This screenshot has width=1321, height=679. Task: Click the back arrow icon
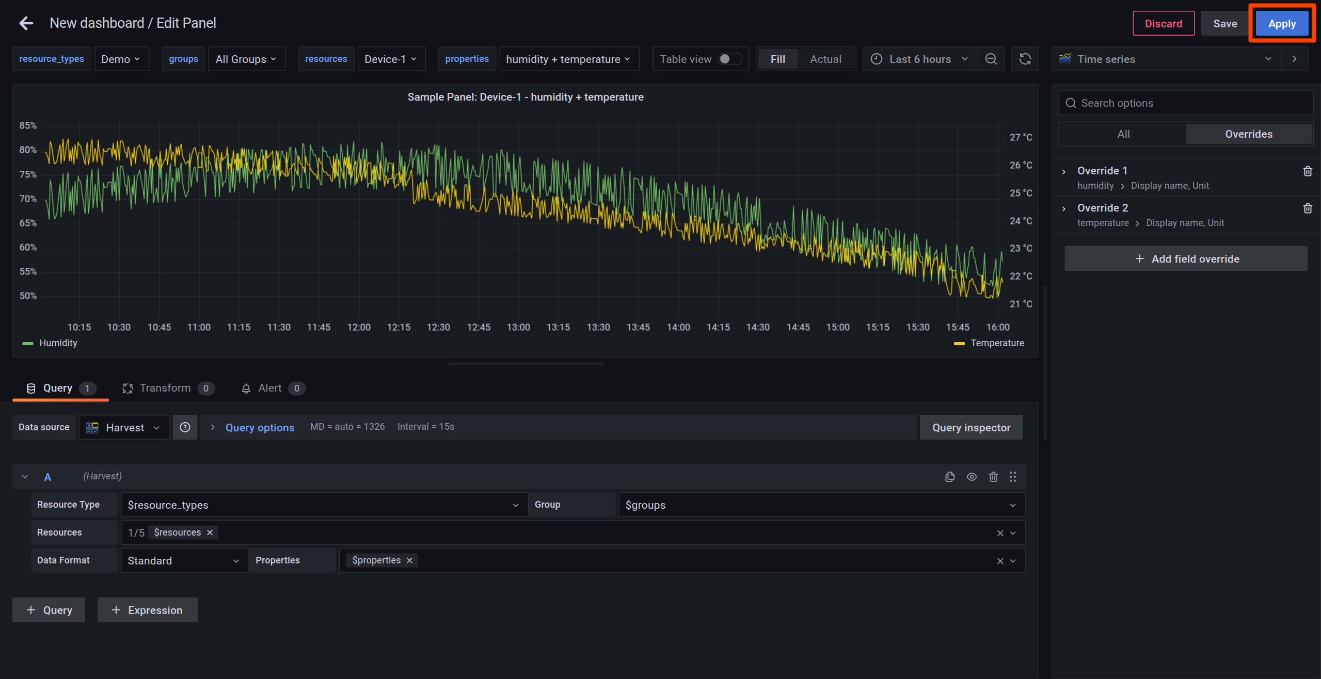(26, 23)
